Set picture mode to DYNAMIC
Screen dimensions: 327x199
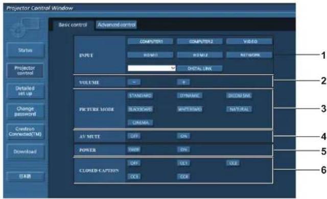pos(190,95)
